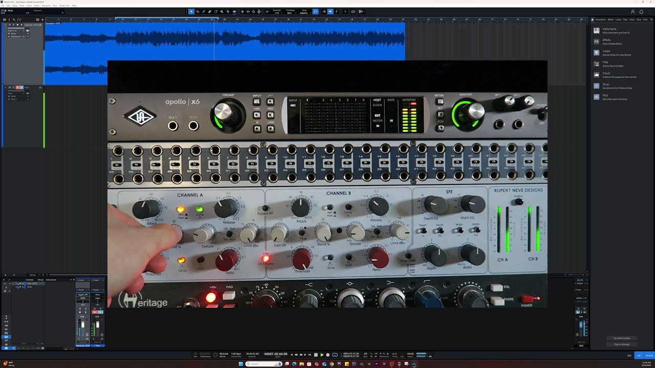
Task: Switch to Group tab in mixer list
Action: [40, 280]
